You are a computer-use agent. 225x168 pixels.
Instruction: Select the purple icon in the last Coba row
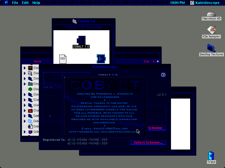point(30,132)
